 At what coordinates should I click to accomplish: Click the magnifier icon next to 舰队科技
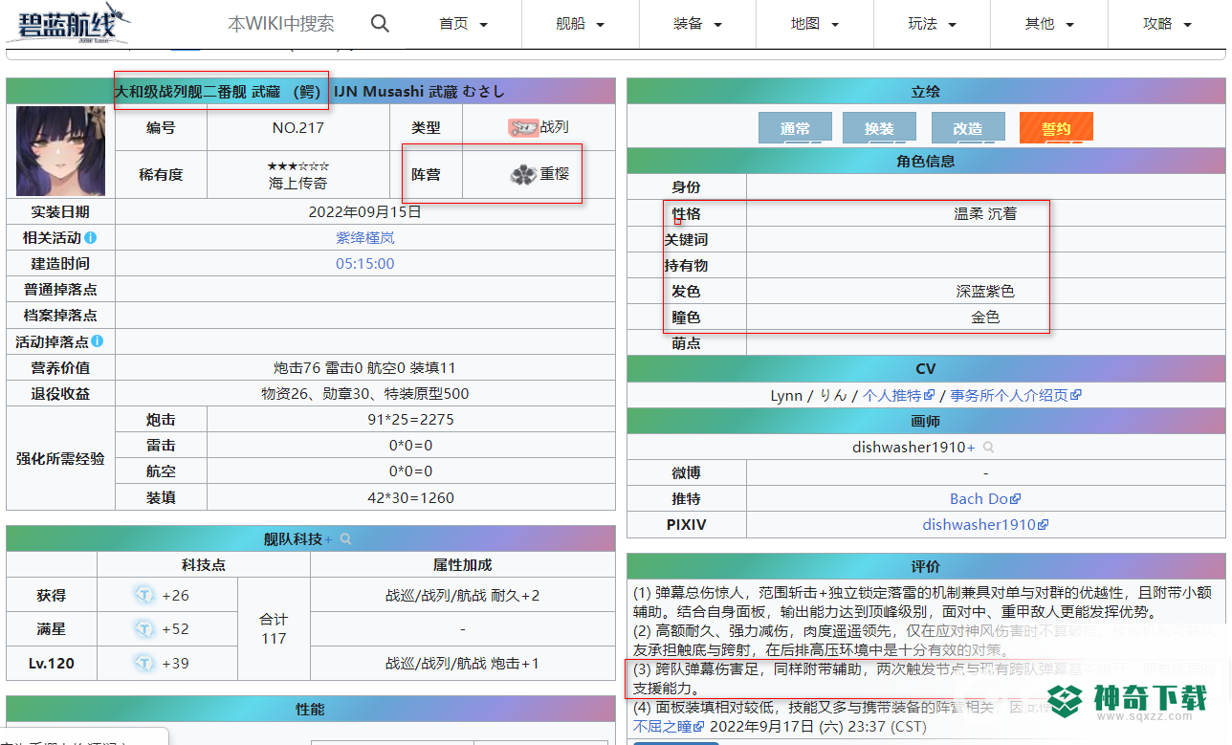pos(345,539)
